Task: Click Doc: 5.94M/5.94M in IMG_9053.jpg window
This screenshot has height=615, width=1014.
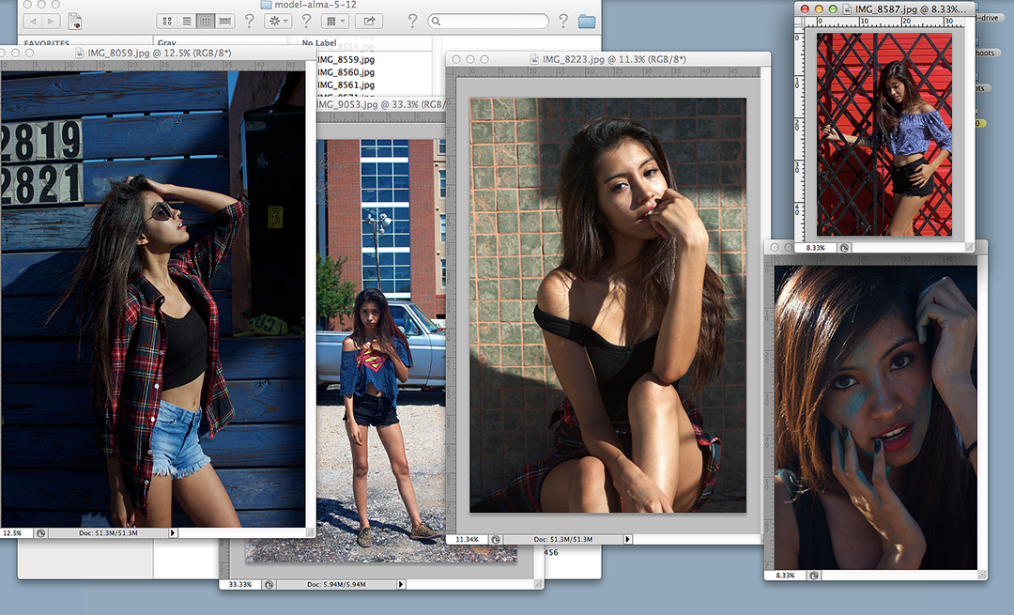Action: (336, 585)
